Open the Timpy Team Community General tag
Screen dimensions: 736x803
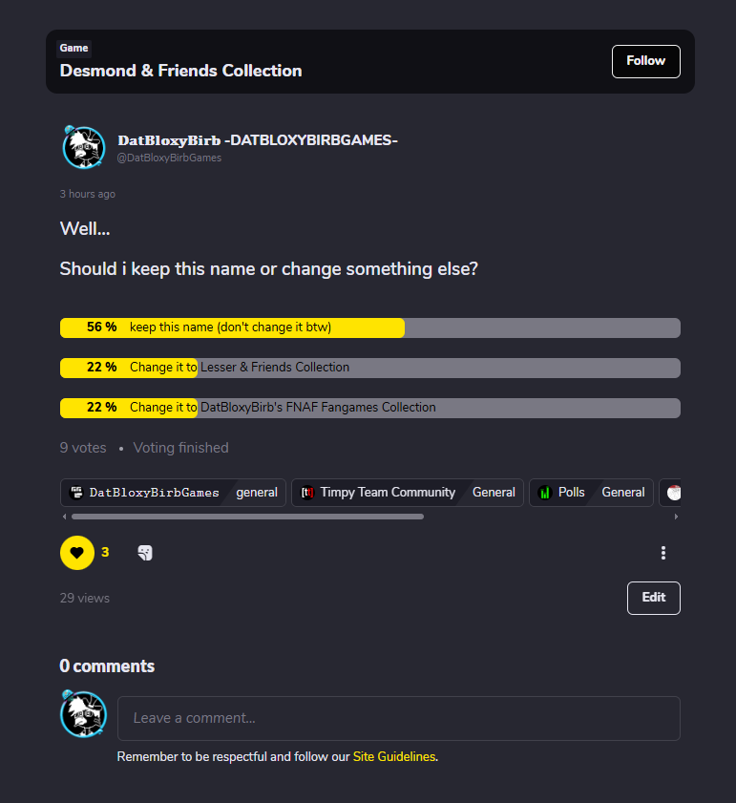407,493
